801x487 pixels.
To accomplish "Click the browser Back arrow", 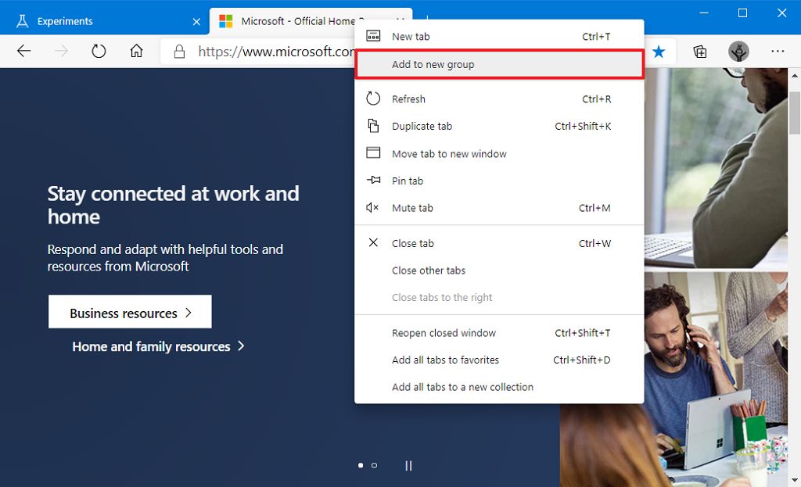I will click(x=23, y=52).
